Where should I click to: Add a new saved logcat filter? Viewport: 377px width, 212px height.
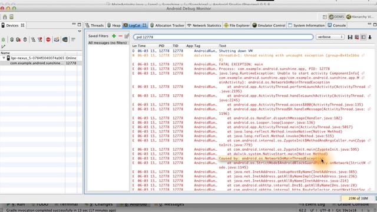tap(114, 36)
